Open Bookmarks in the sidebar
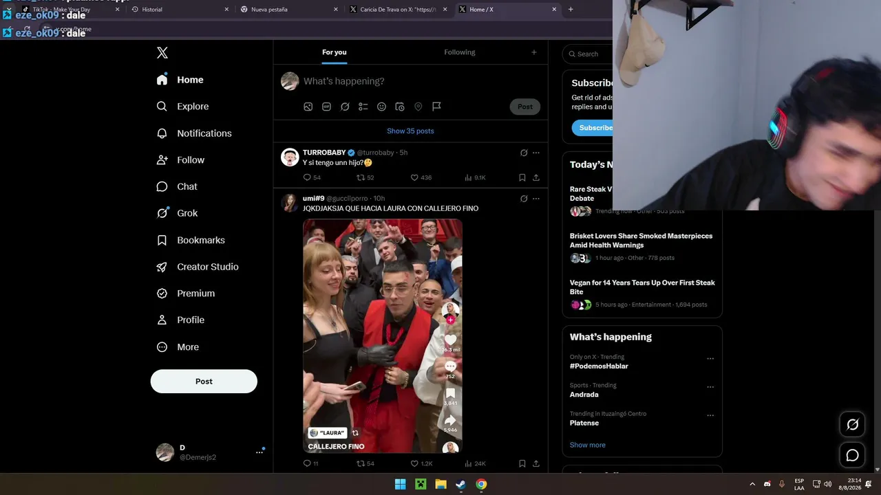The image size is (881, 495). (191, 240)
